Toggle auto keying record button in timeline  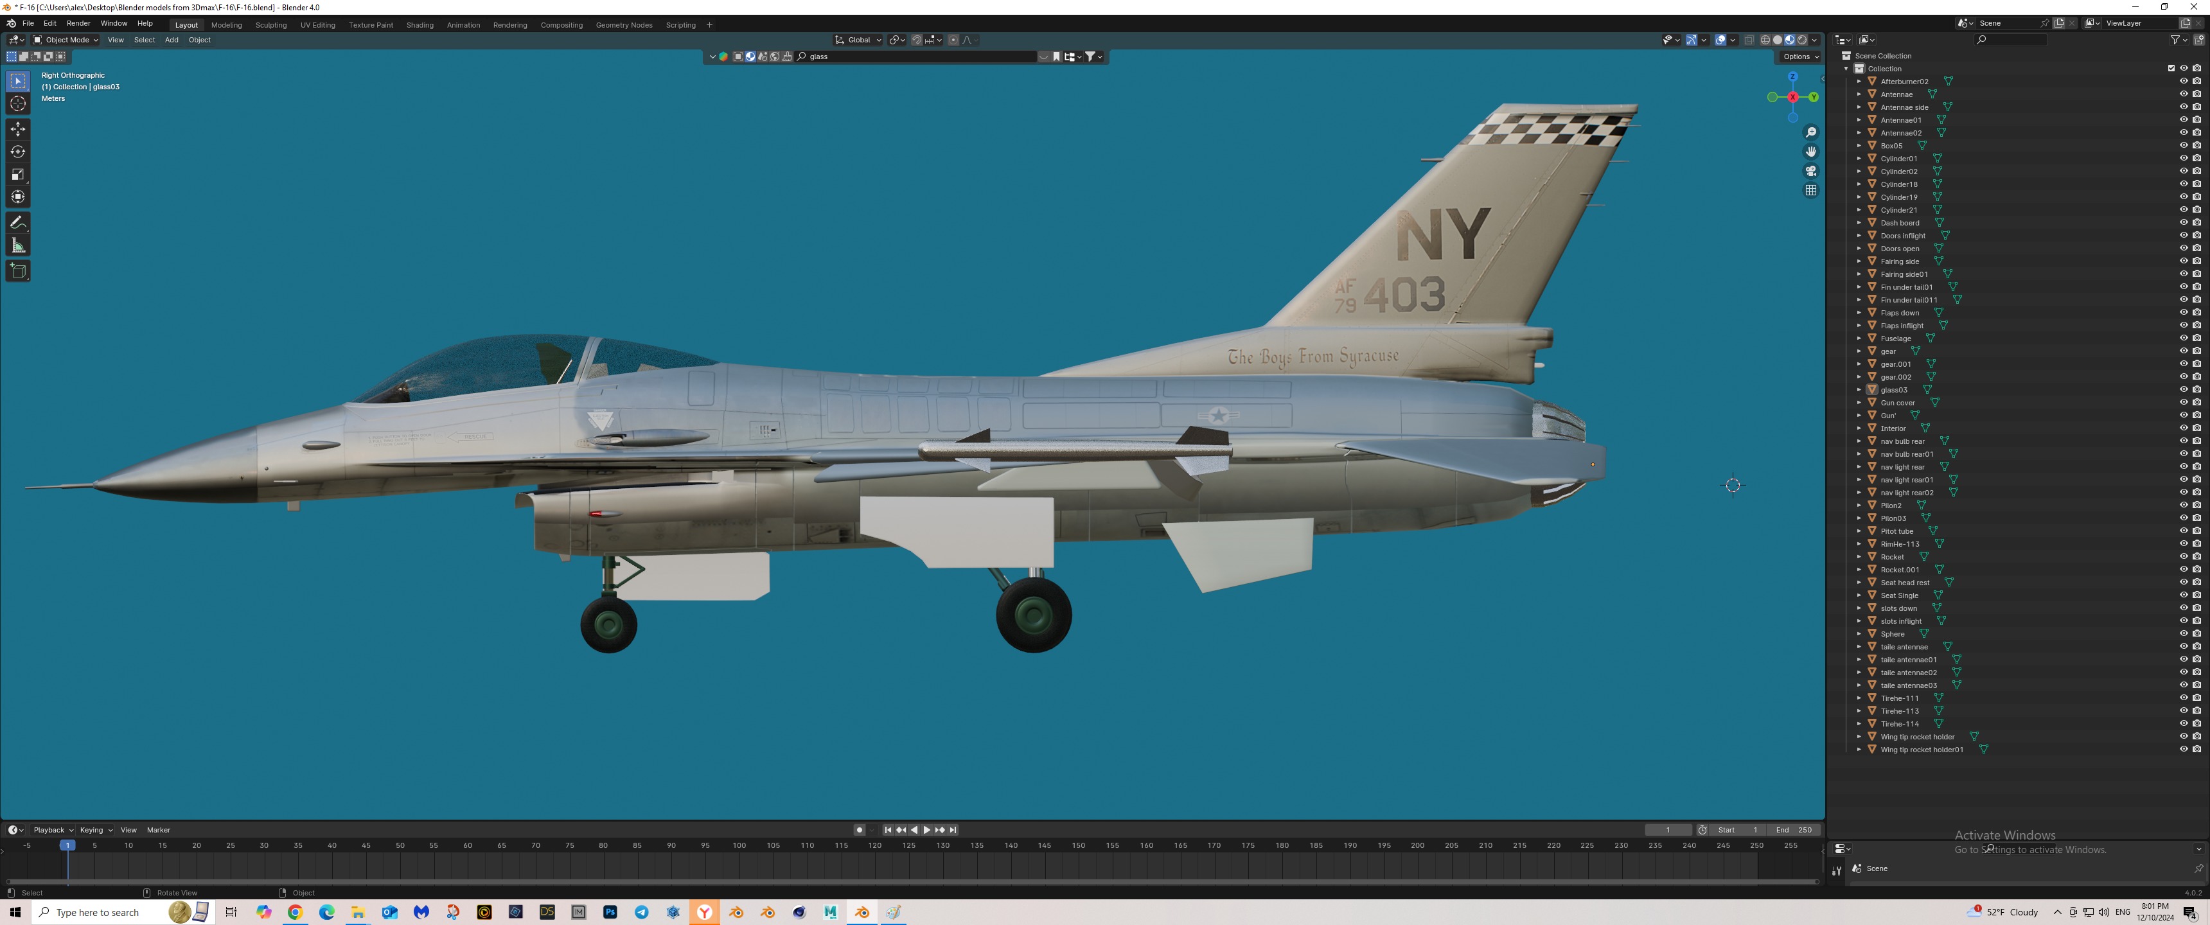coord(860,830)
